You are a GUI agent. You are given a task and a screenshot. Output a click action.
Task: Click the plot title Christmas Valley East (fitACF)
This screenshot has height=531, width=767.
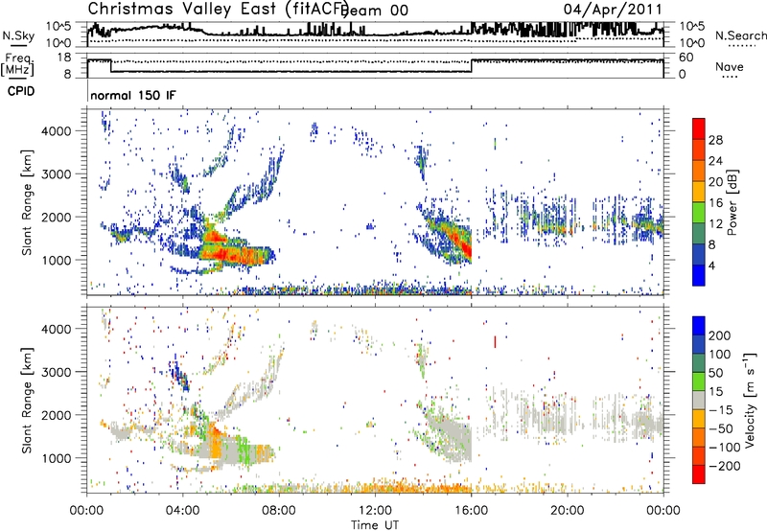pyautogui.click(x=218, y=9)
